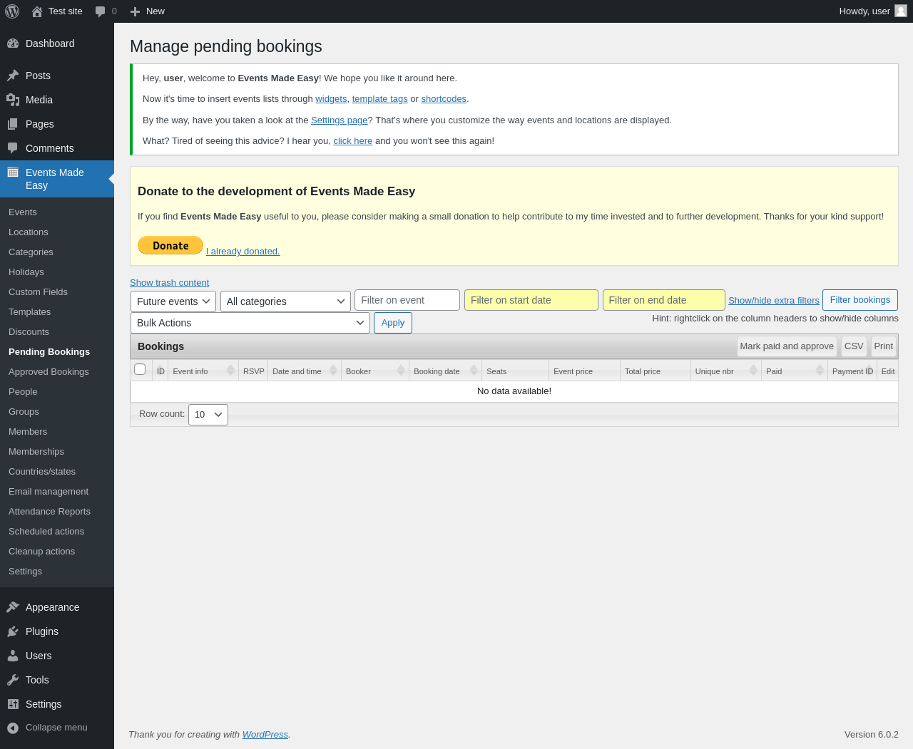Image resolution: width=913 pixels, height=749 pixels.
Task: Click the Filter bookings button
Action: point(860,300)
